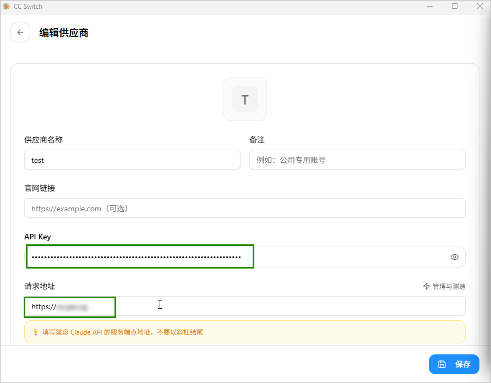The image size is (491, 383).
Task: Click the eye icon next to the API Key field
Action: 454,256
